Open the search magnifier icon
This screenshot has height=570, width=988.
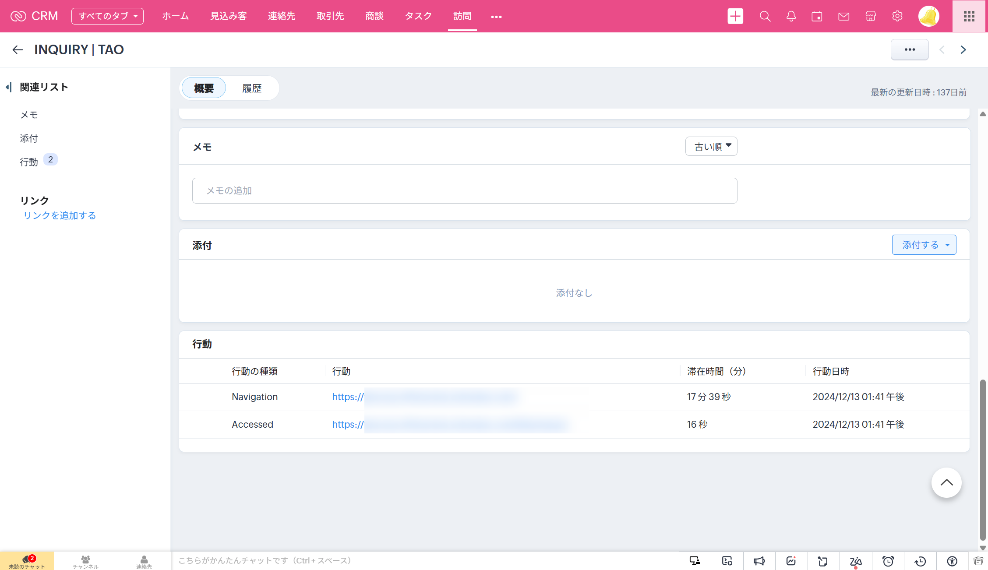click(x=765, y=16)
